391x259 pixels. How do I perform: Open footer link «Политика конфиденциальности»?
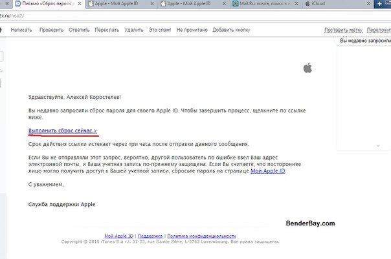(196, 236)
